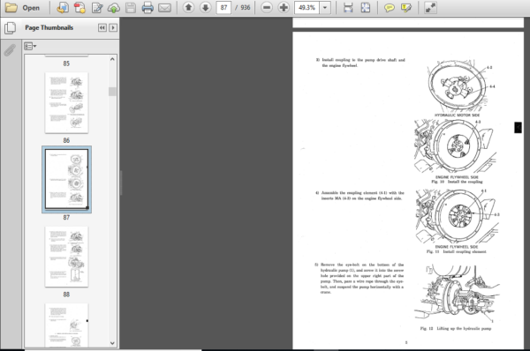Click the single right-arrow panel button
Screen dimensions: 530x351
click(113, 27)
